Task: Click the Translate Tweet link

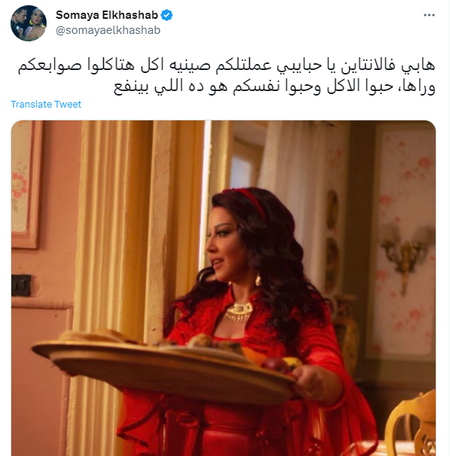Action: coord(46,104)
